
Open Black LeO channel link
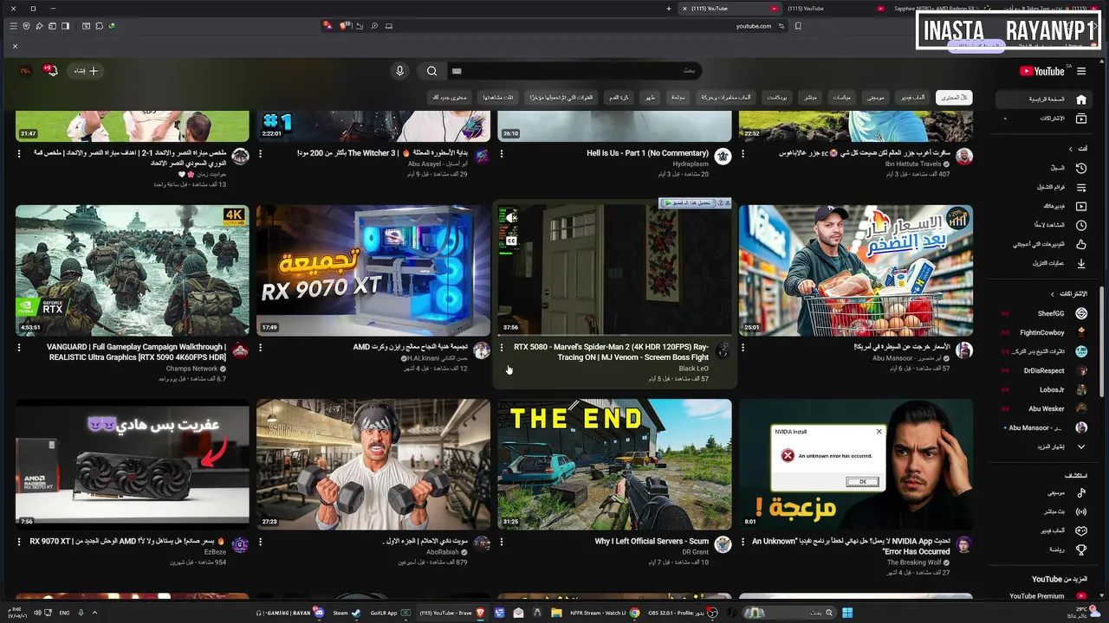693,369
